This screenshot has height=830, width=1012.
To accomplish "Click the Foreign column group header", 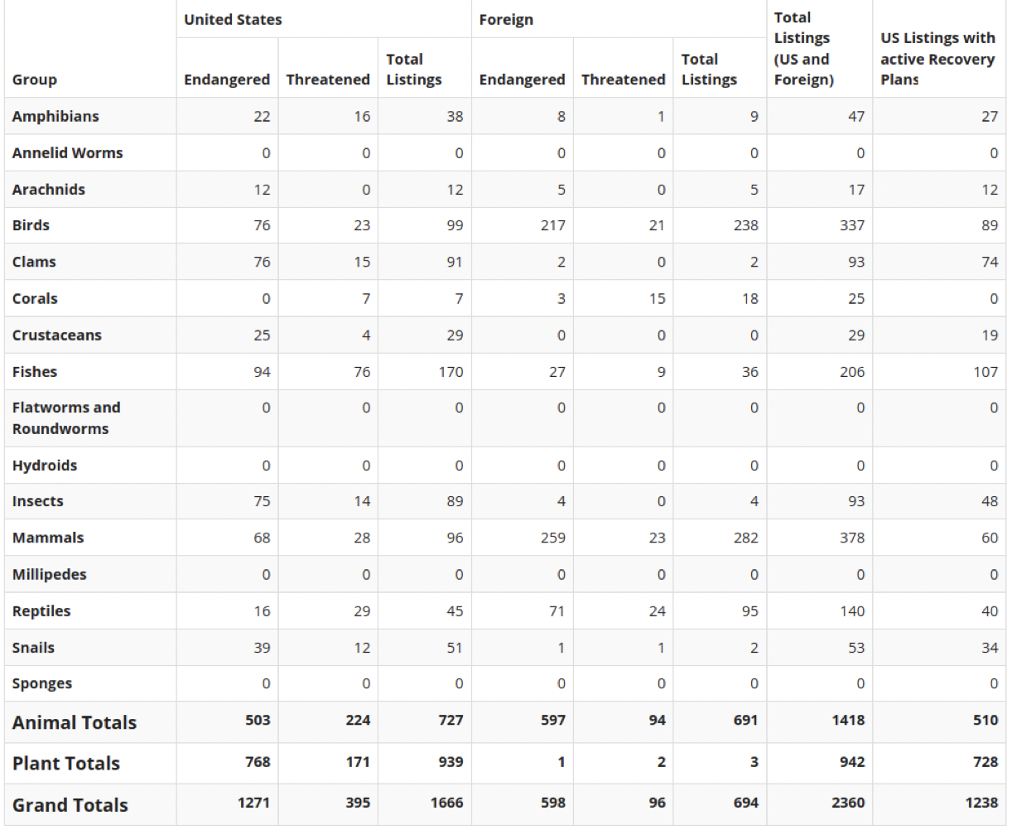I will (506, 20).
